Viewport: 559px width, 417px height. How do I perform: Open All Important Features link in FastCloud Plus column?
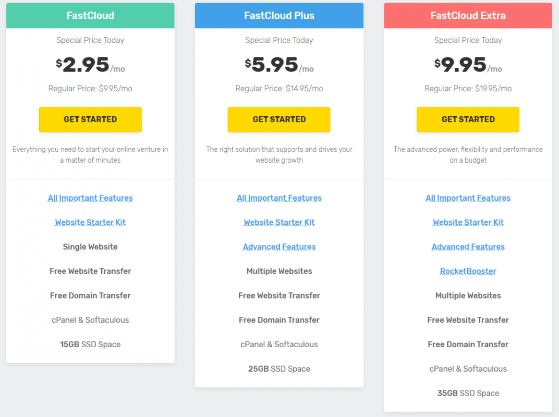coord(279,198)
